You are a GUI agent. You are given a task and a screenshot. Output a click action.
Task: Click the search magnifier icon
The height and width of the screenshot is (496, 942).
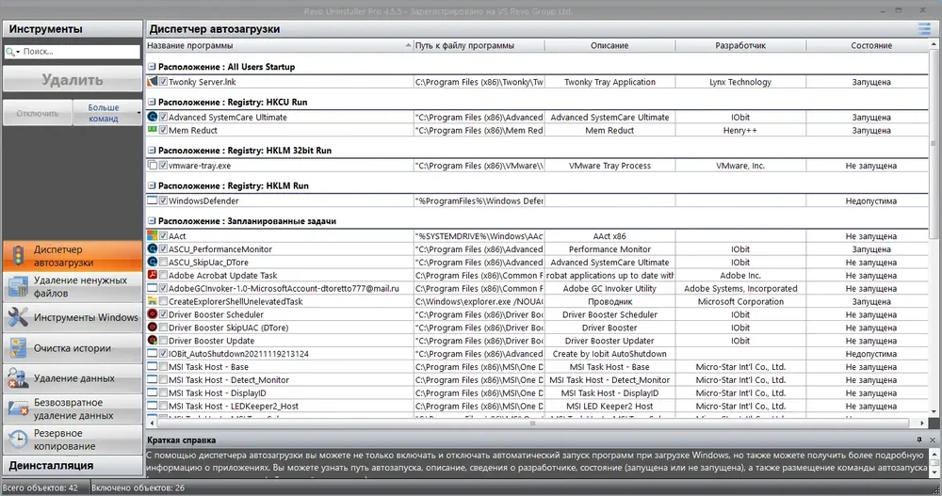pos(9,52)
